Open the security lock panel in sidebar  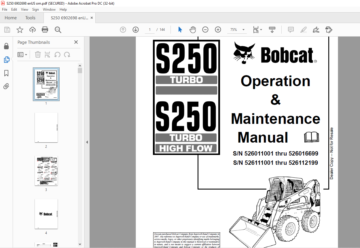(6, 46)
